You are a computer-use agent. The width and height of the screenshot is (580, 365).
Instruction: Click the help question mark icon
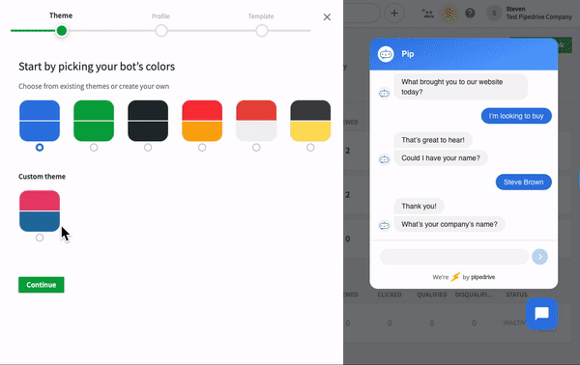(470, 14)
